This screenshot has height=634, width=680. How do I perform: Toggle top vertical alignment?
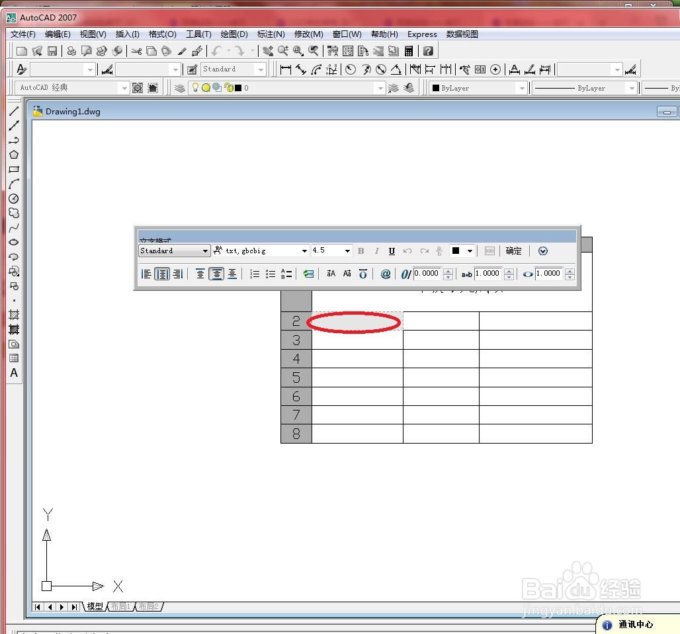click(x=200, y=274)
